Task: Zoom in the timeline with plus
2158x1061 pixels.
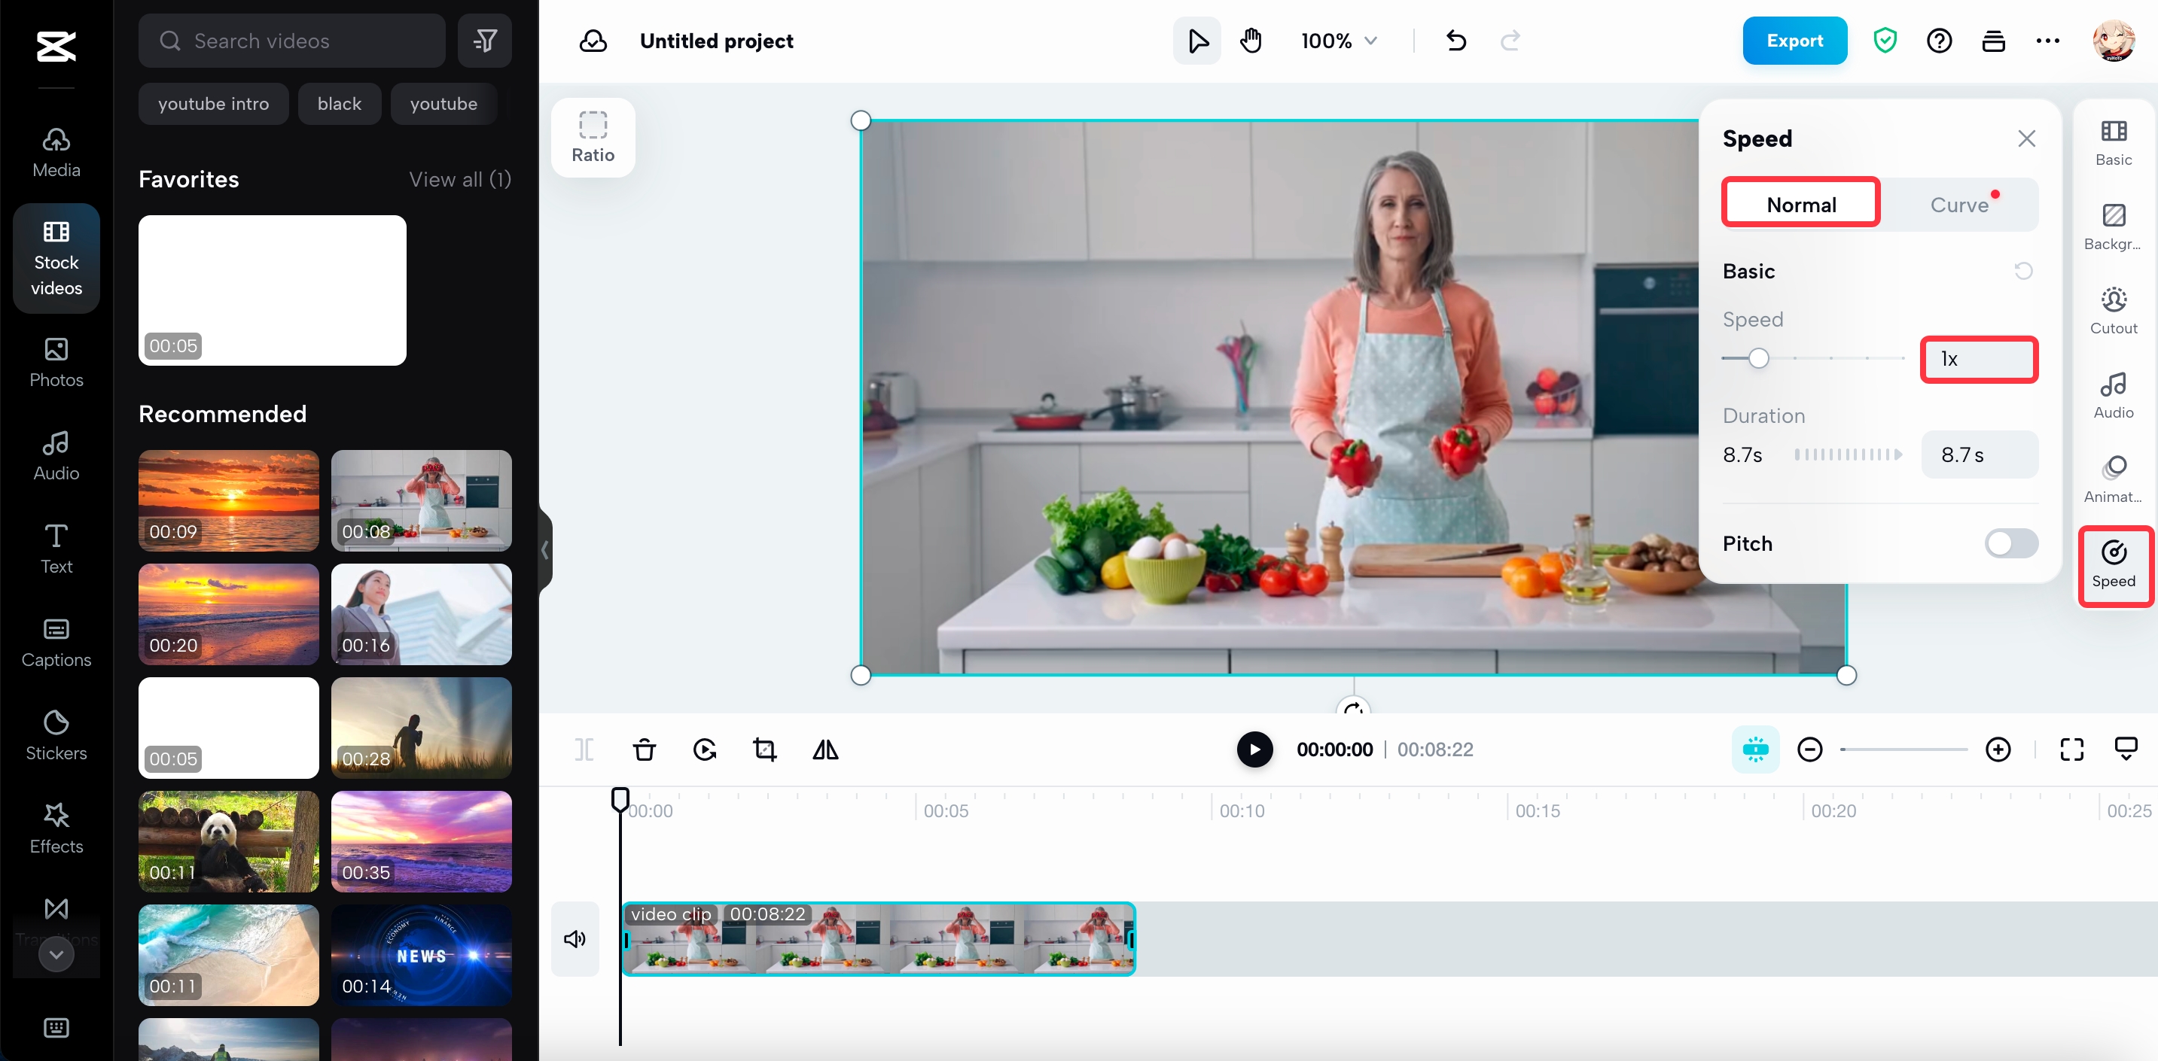Action: coord(1998,749)
